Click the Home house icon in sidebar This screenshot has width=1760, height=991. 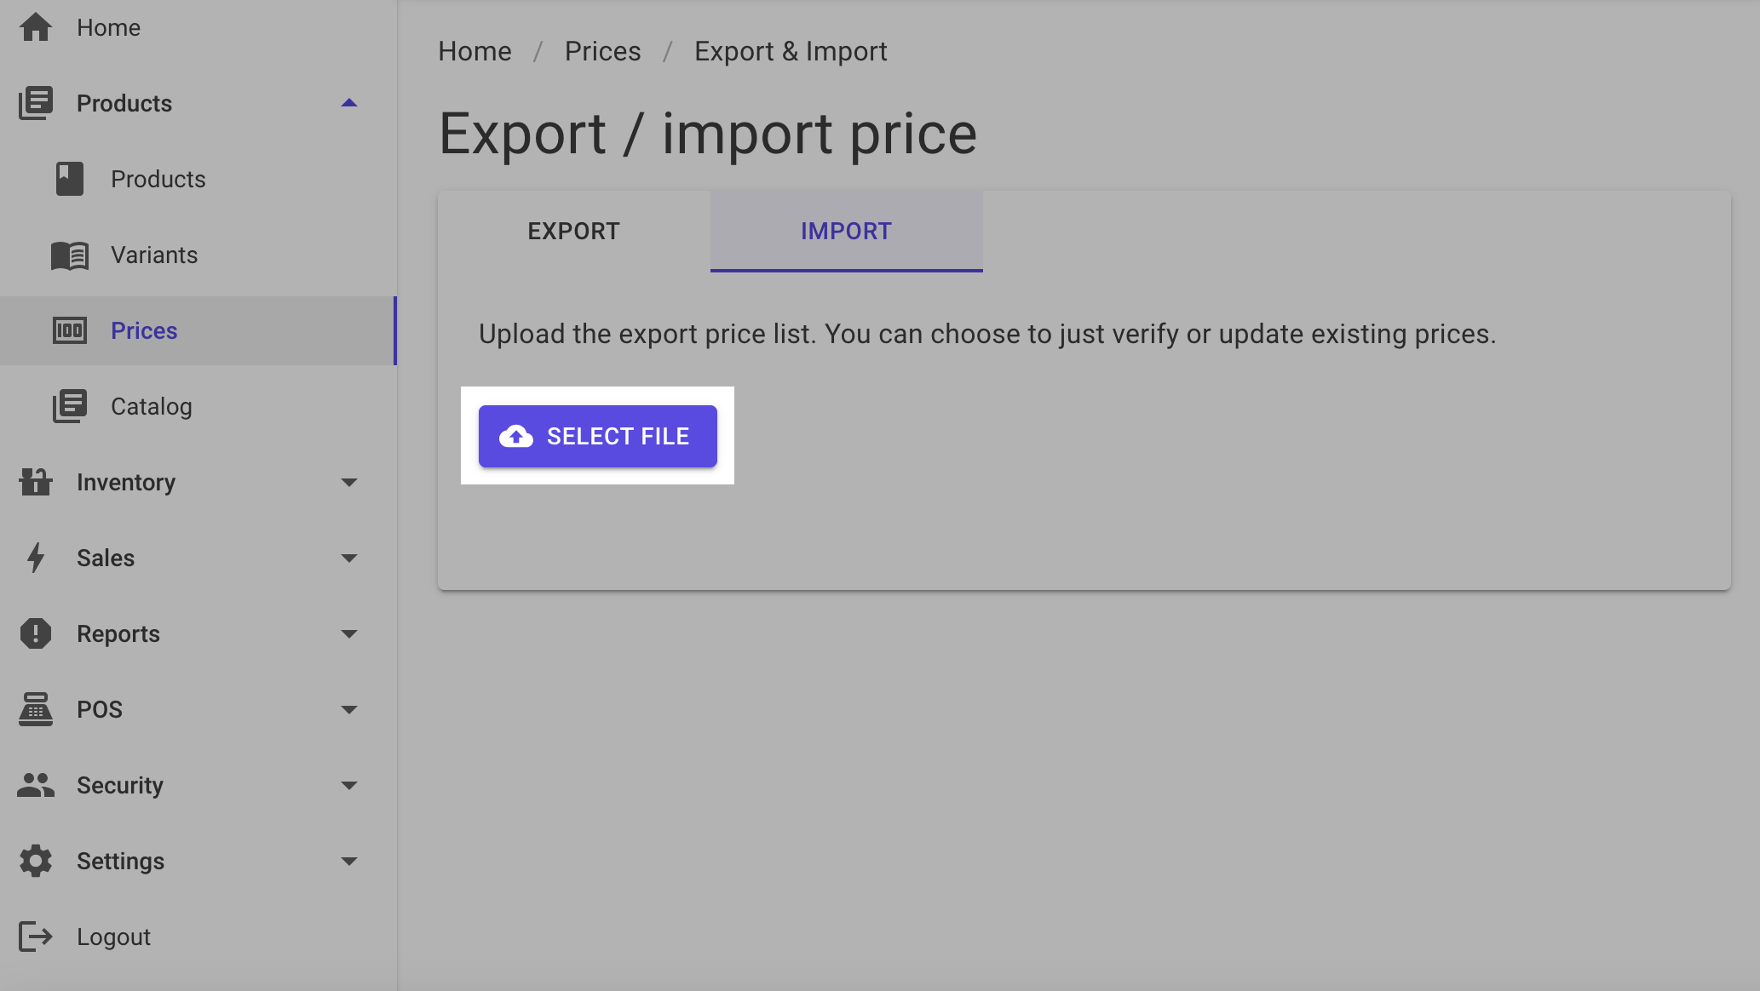coord(36,27)
